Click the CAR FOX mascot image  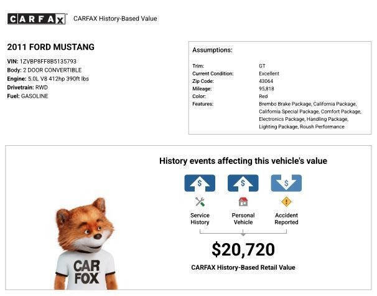tap(86, 246)
